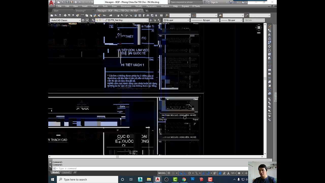Open the Modify menu
The width and height of the screenshot is (325, 183).
click(139, 6)
